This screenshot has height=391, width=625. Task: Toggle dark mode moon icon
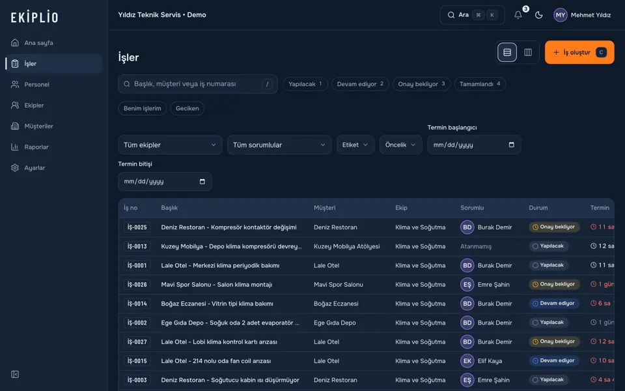click(x=538, y=15)
